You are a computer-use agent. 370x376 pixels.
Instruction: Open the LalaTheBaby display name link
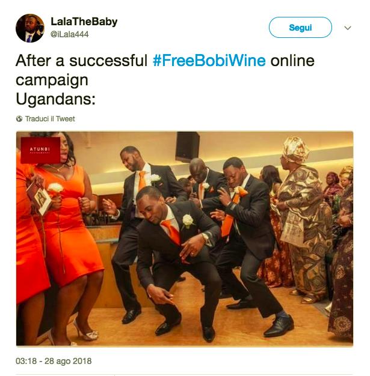point(84,22)
